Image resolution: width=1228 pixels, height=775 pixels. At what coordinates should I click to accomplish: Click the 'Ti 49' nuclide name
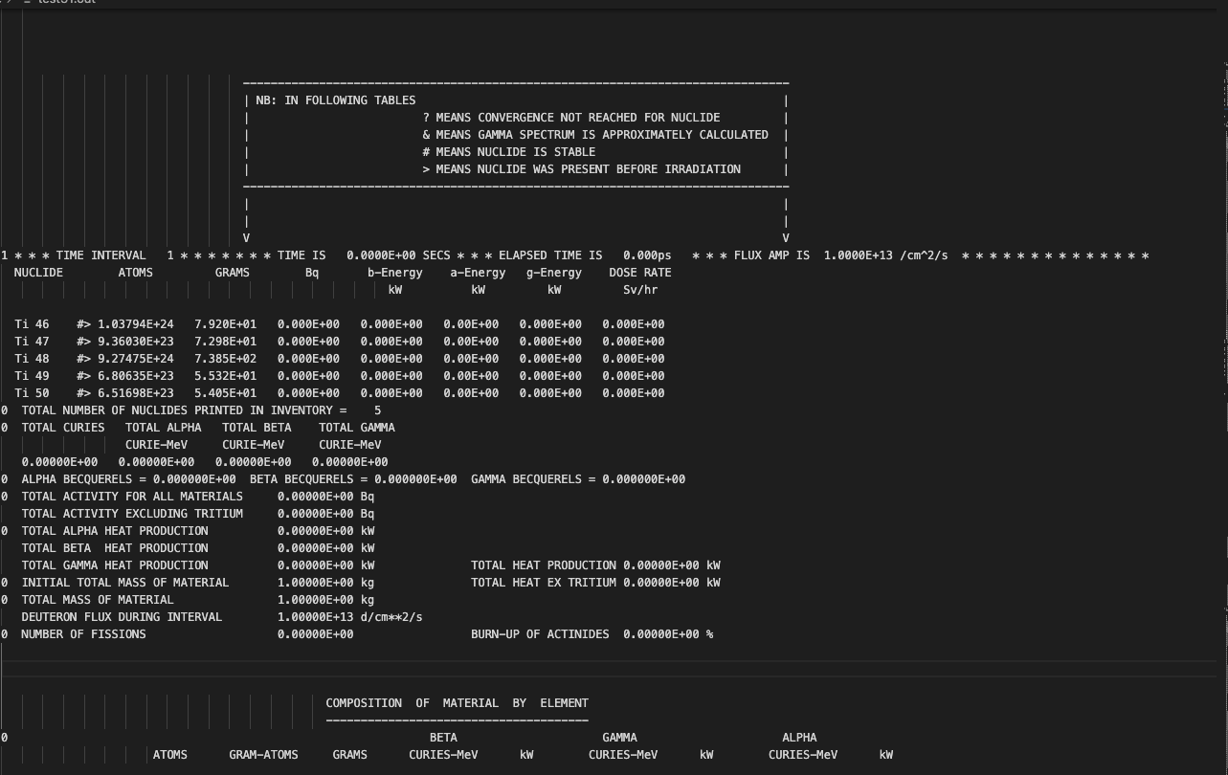pyautogui.click(x=32, y=376)
